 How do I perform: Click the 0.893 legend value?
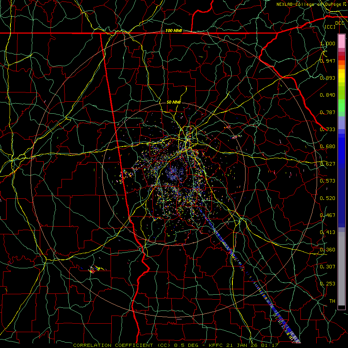[328, 78]
